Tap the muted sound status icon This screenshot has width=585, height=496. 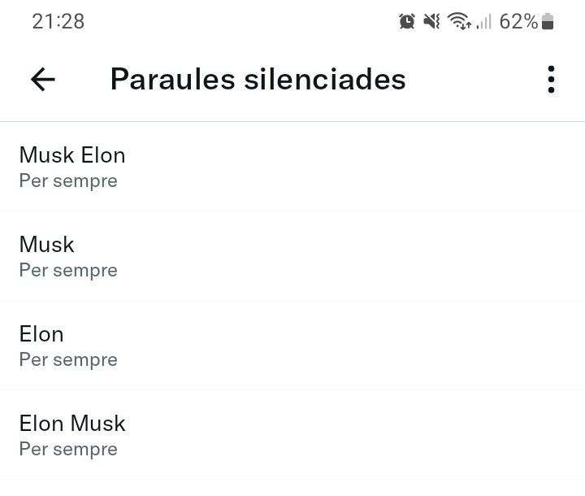(431, 21)
